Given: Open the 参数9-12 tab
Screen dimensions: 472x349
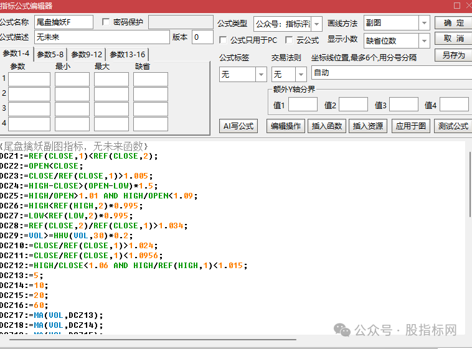Looking at the screenshot, I should tap(87, 55).
